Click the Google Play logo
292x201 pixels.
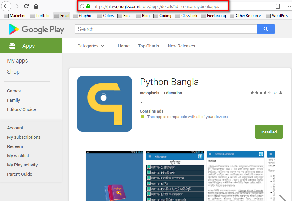click(37, 29)
